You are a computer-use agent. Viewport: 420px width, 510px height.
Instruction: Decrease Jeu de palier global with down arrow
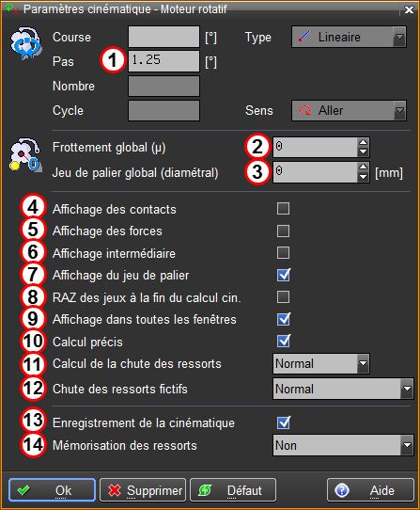tap(364, 177)
